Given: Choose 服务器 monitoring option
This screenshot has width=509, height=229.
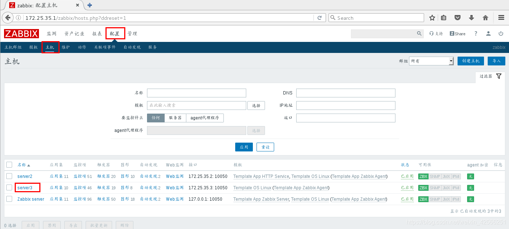Looking at the screenshot, I should click(175, 118).
